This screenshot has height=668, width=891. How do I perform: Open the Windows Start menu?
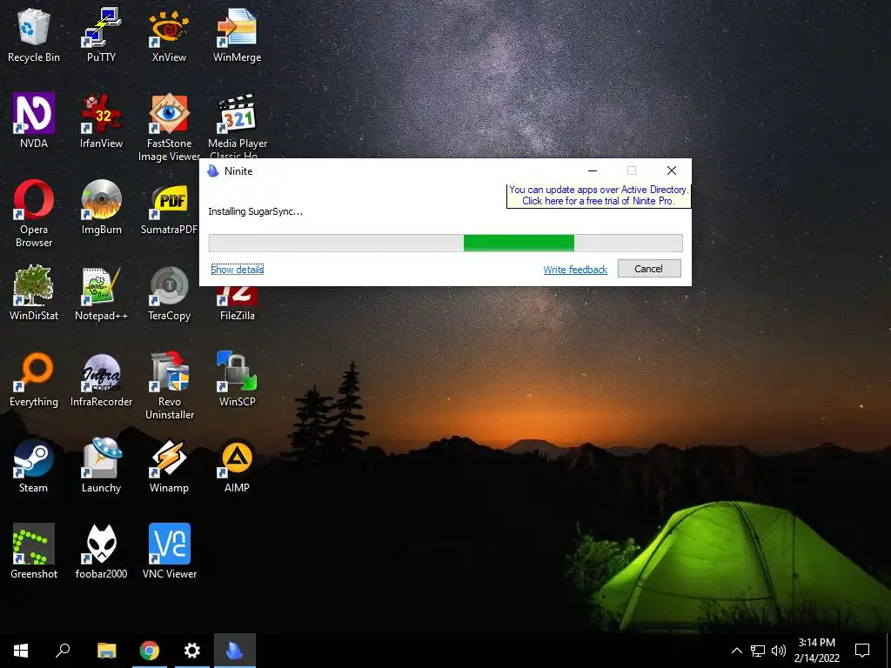point(21,651)
